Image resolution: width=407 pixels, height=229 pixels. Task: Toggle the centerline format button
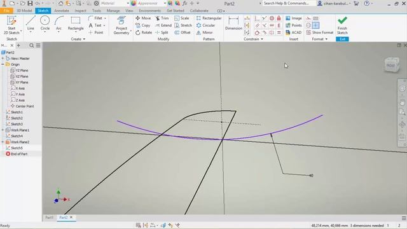(308, 25)
